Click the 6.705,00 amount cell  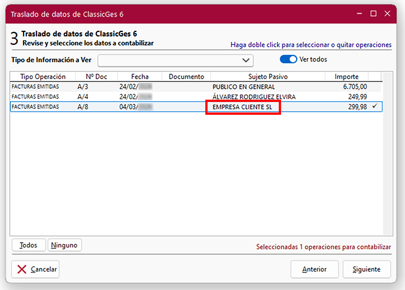pos(355,87)
